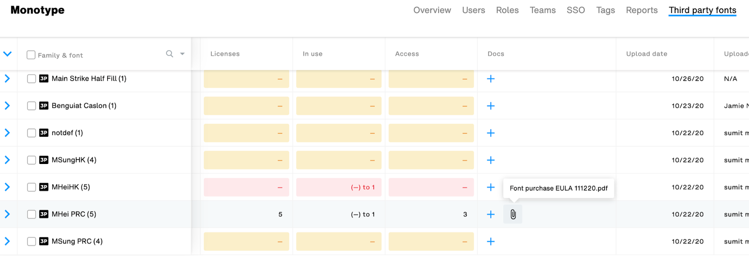This screenshot has width=749, height=256.
Task: Select the Third party fonts tab
Action: 703,10
